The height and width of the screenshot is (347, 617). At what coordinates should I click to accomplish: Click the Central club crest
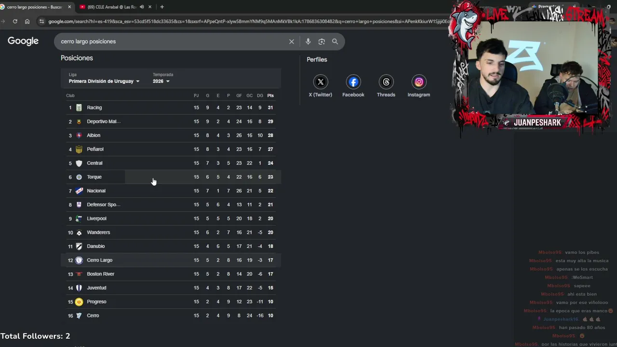pos(79,163)
